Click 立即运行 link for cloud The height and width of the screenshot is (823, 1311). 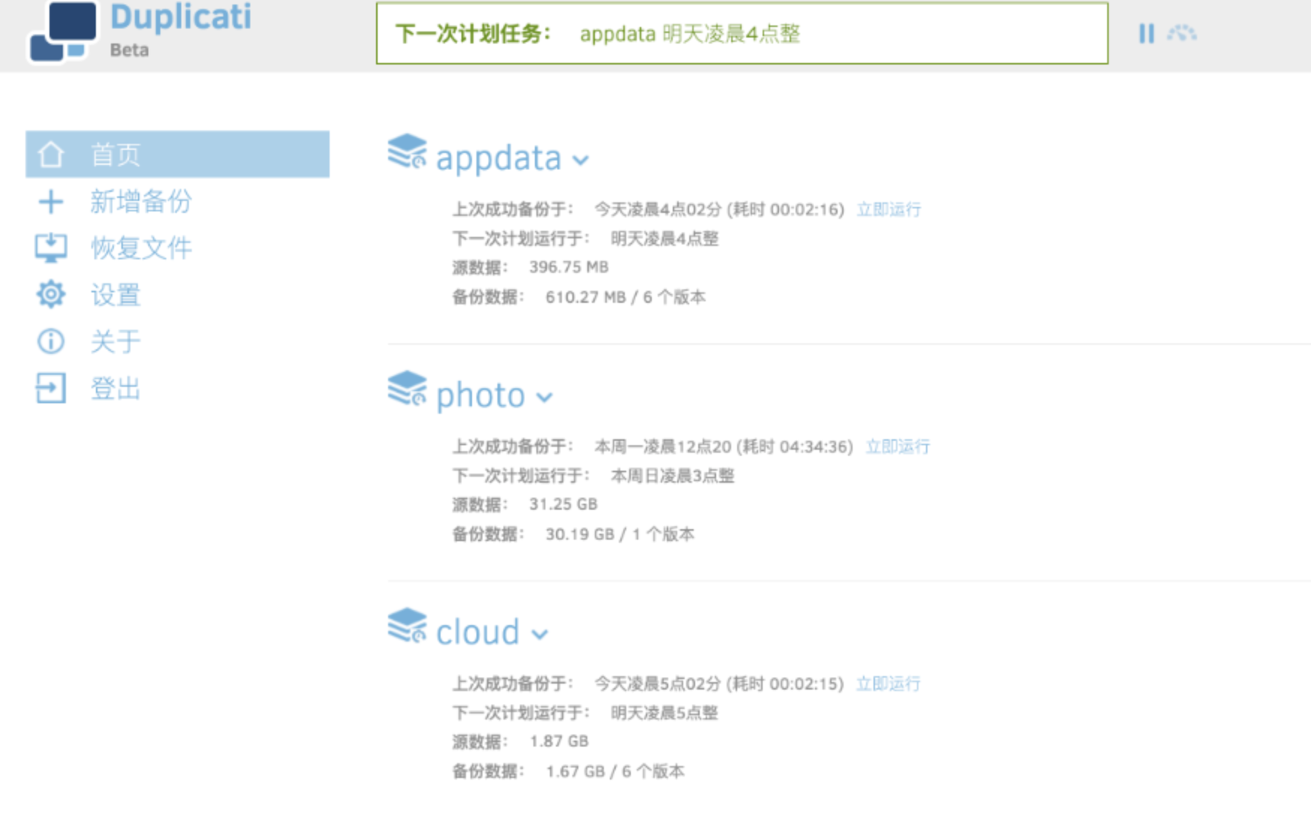[888, 684]
